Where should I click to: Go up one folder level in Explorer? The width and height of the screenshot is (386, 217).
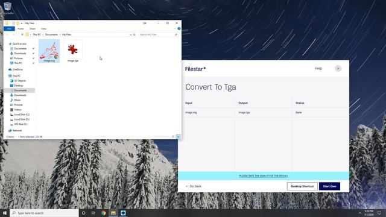[x=22, y=35]
